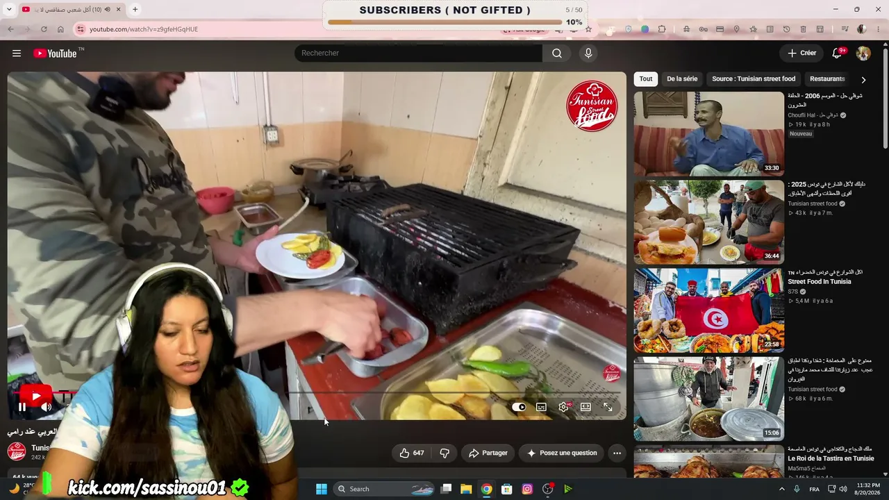Toggle subtitles on the video player
889x500 pixels.
541,408
